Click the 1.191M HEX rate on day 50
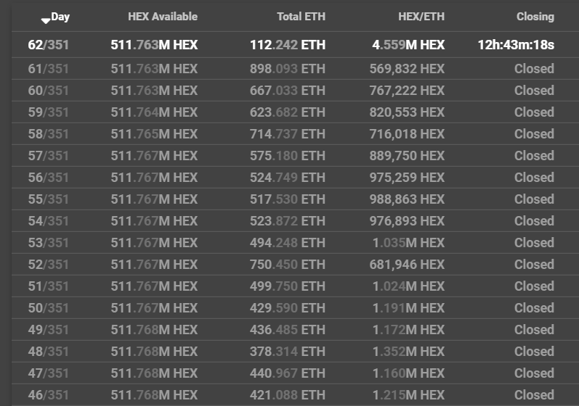This screenshot has height=406, width=579. coord(408,307)
